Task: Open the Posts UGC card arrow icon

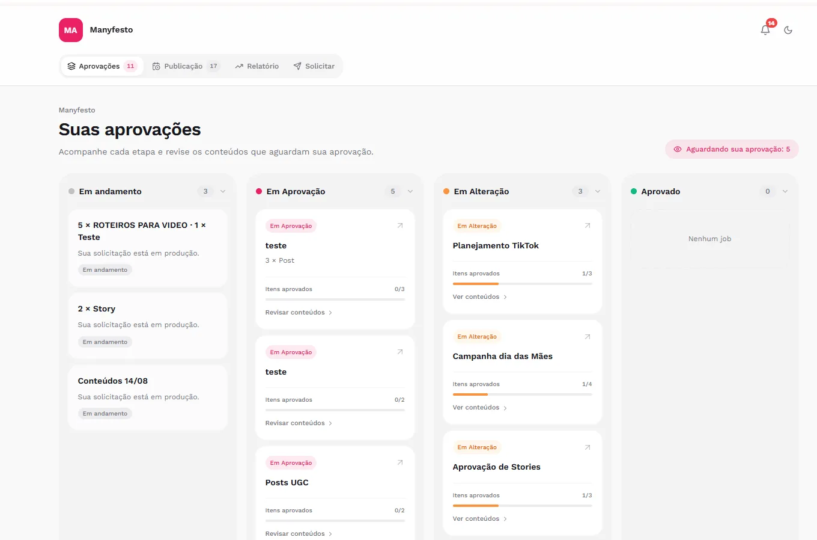Action: 400,462
